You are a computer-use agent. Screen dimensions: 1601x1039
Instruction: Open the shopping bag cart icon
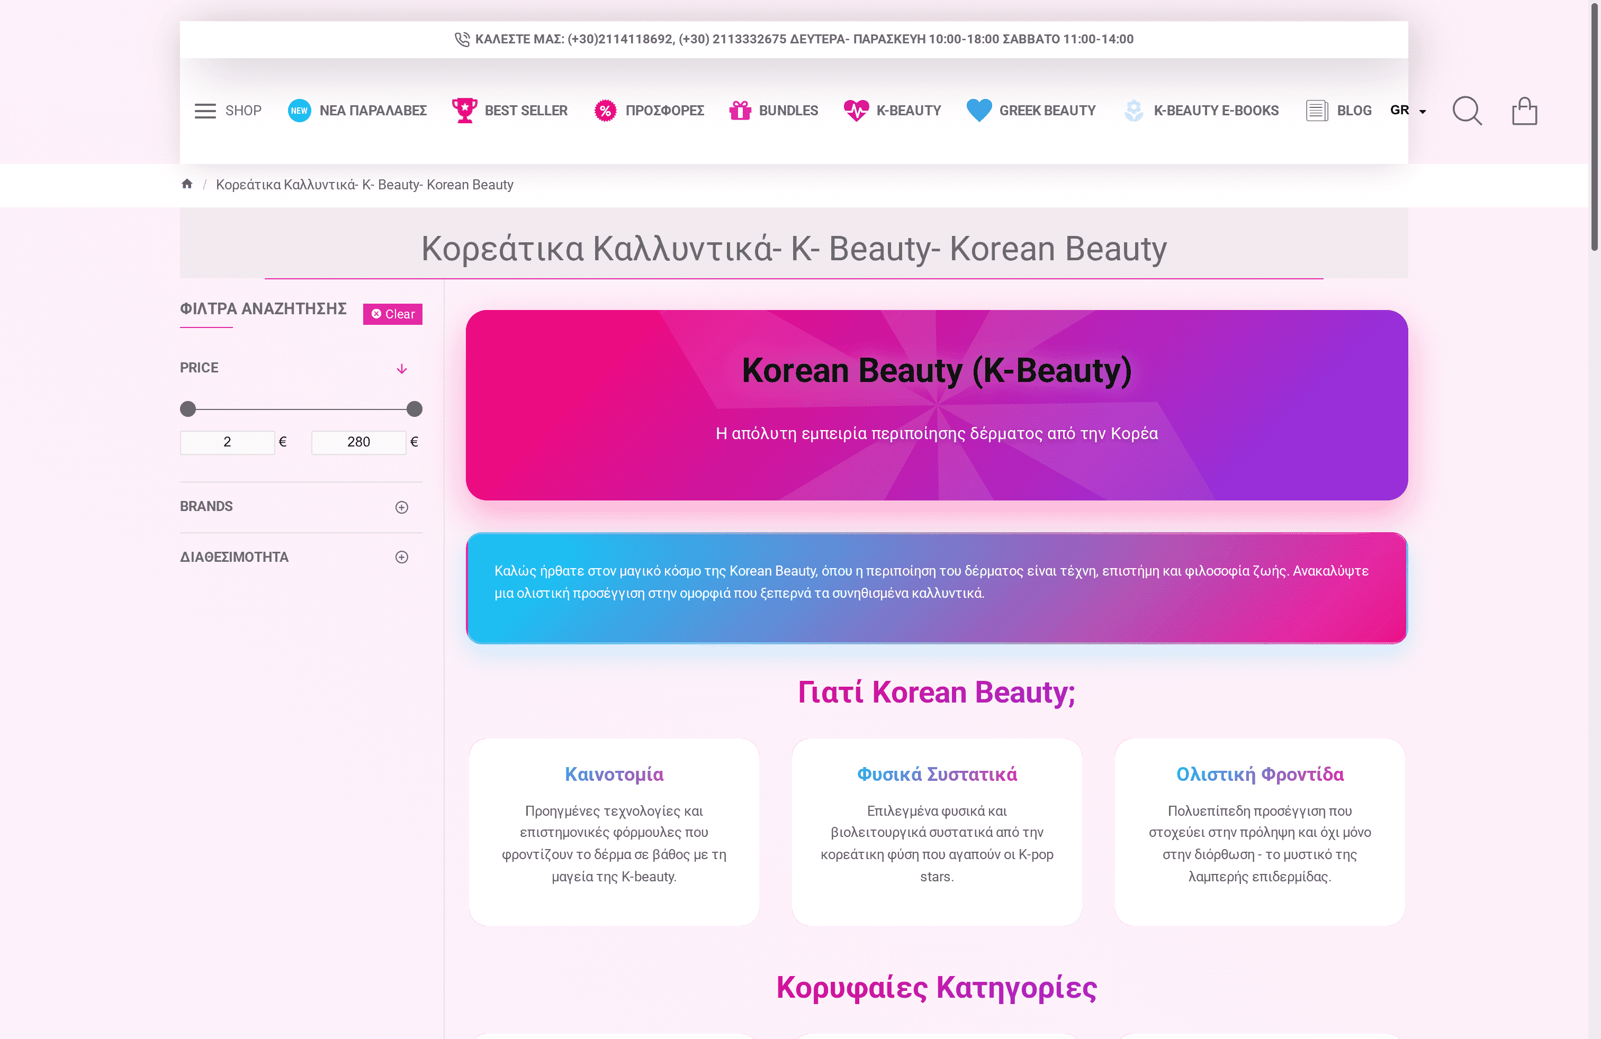click(1524, 111)
